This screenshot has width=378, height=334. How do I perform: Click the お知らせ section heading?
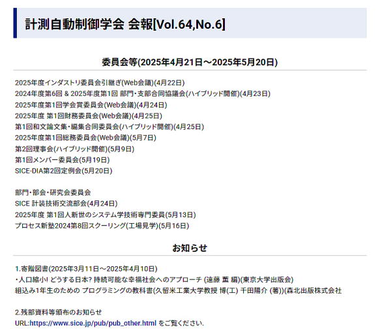pyautogui.click(x=190, y=248)
